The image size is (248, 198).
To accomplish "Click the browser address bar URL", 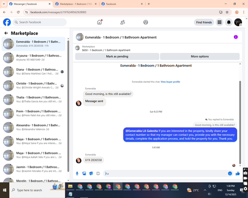I will click(x=58, y=12).
